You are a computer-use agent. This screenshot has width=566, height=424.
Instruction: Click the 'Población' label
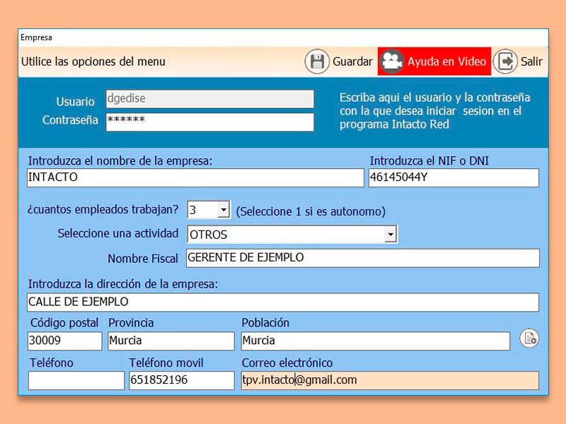tap(265, 323)
